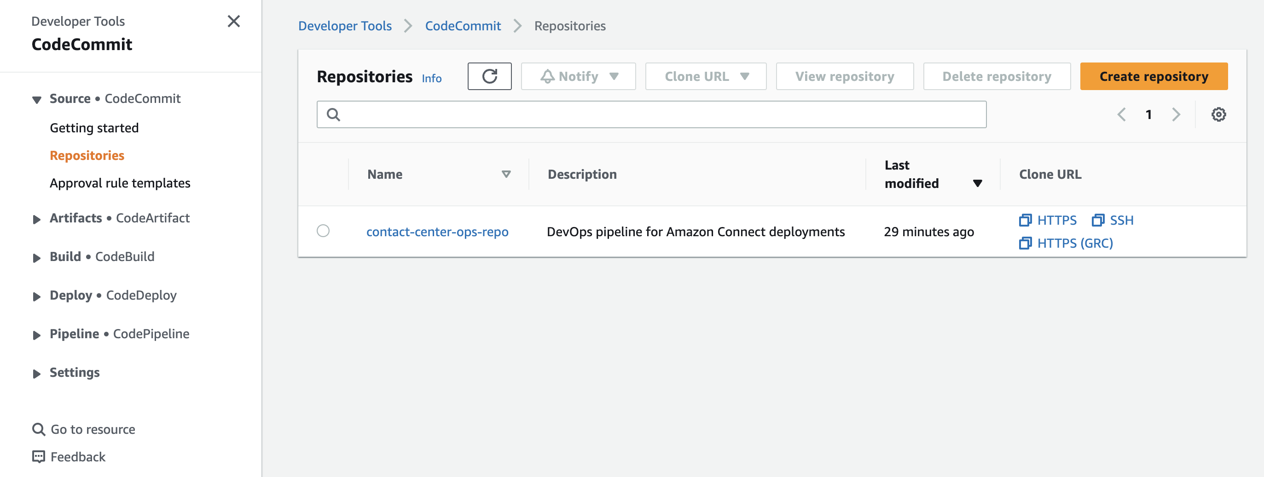Sort repositories by Name column
1264x477 pixels.
[x=506, y=174]
